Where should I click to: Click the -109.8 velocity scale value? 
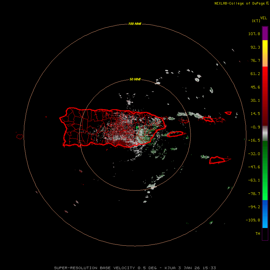coord(253,220)
